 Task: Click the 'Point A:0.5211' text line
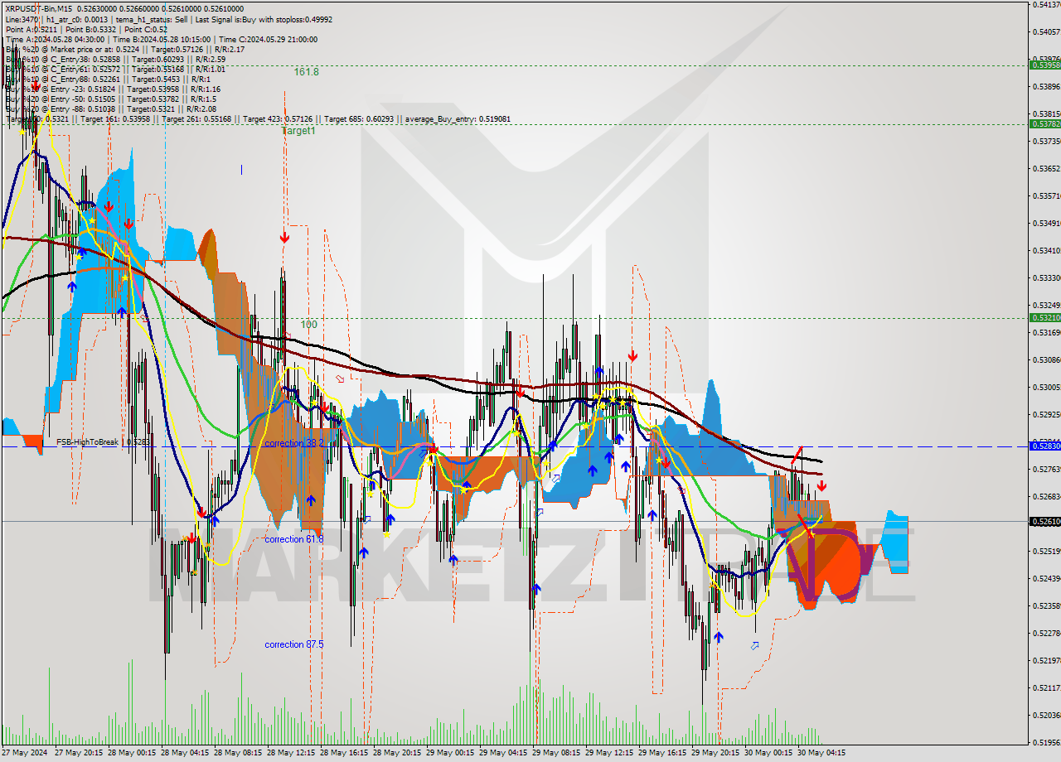pos(30,29)
